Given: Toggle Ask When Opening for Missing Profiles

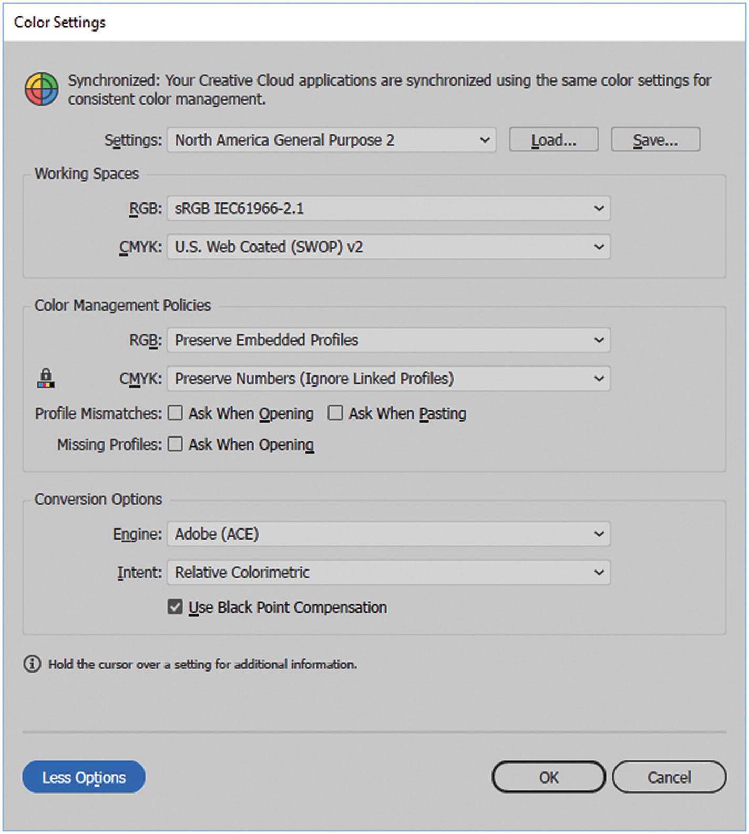Looking at the screenshot, I should coord(176,444).
